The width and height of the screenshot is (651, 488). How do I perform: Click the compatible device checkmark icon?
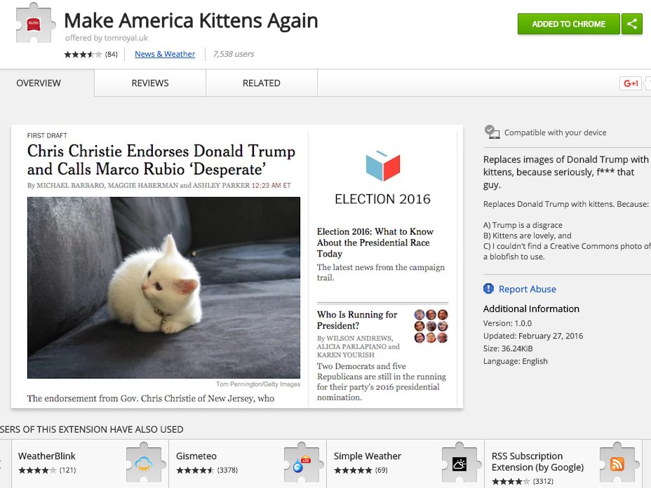(x=492, y=132)
